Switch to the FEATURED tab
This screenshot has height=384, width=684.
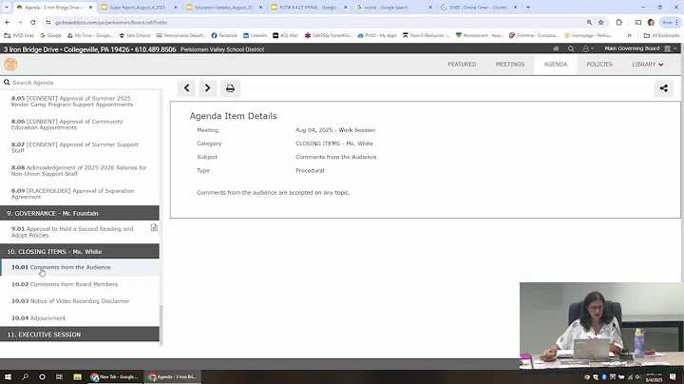click(x=462, y=64)
